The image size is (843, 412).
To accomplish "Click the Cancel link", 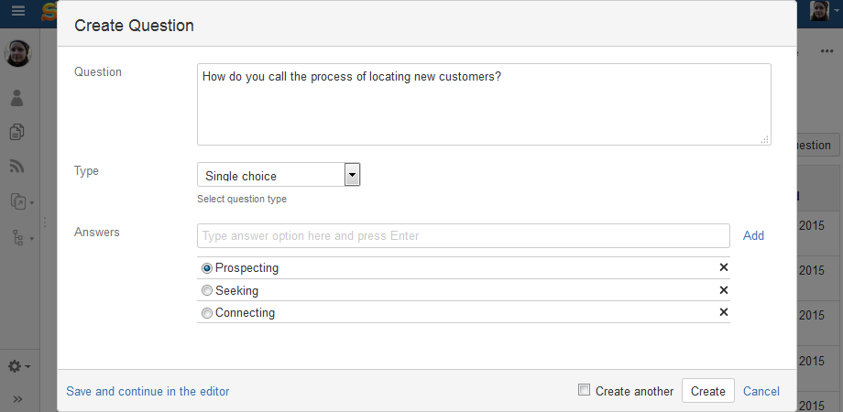I will [761, 391].
